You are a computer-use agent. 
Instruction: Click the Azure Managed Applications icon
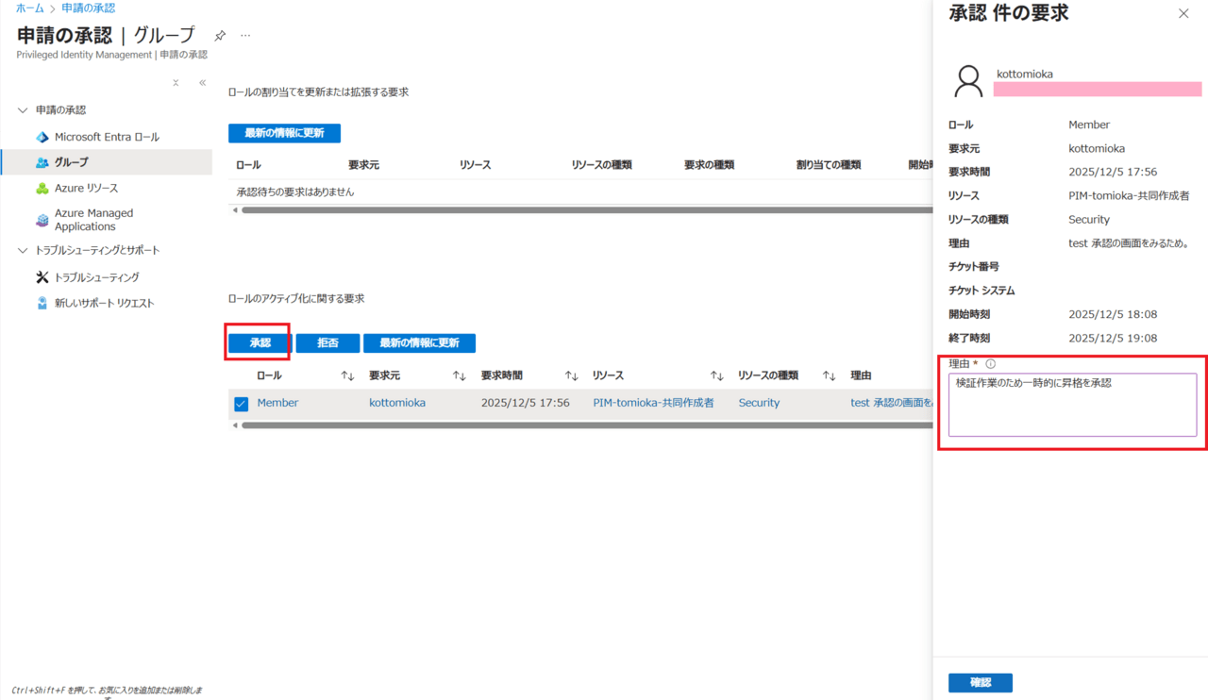pyautogui.click(x=42, y=220)
